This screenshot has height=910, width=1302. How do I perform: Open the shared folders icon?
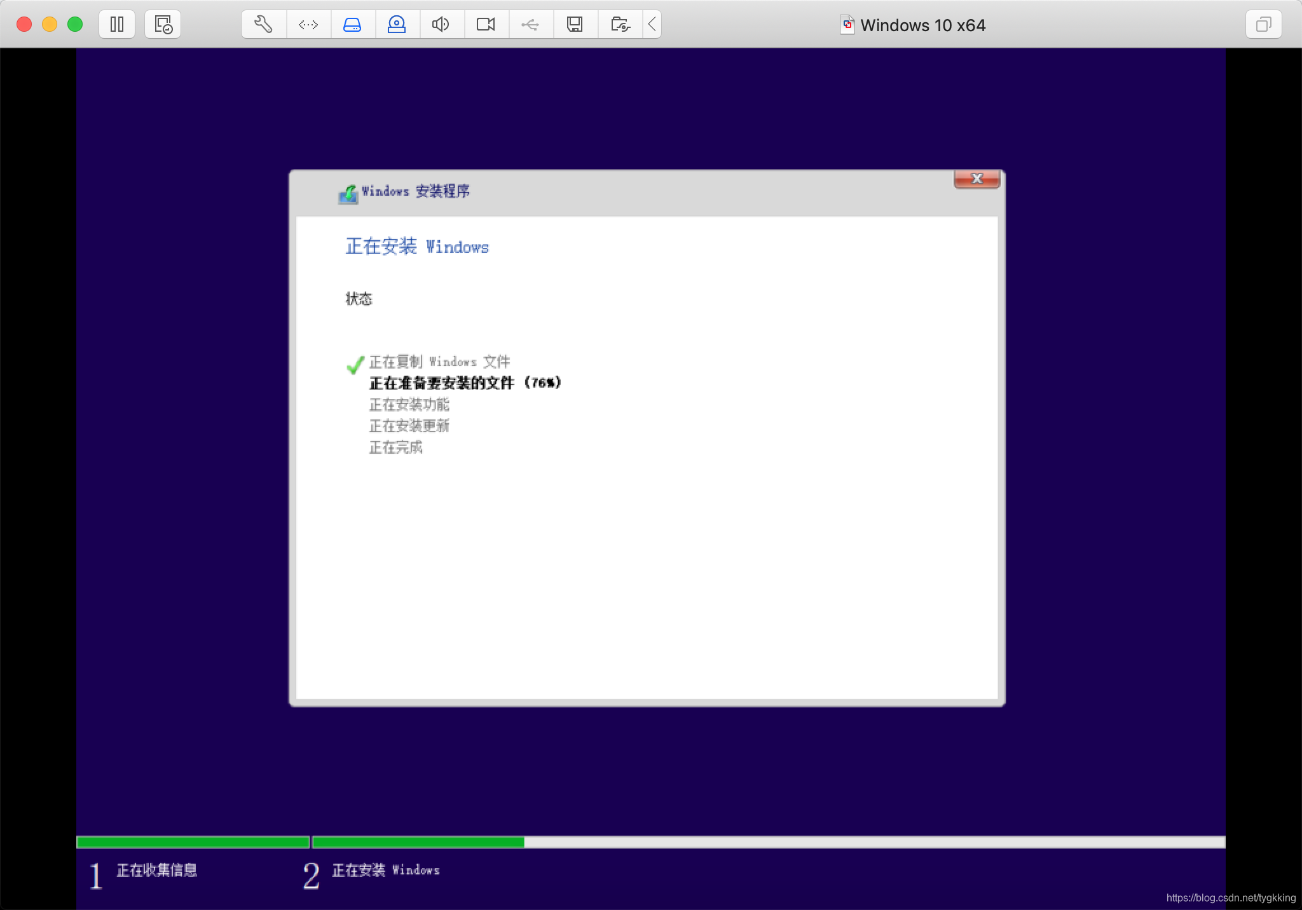(x=620, y=25)
